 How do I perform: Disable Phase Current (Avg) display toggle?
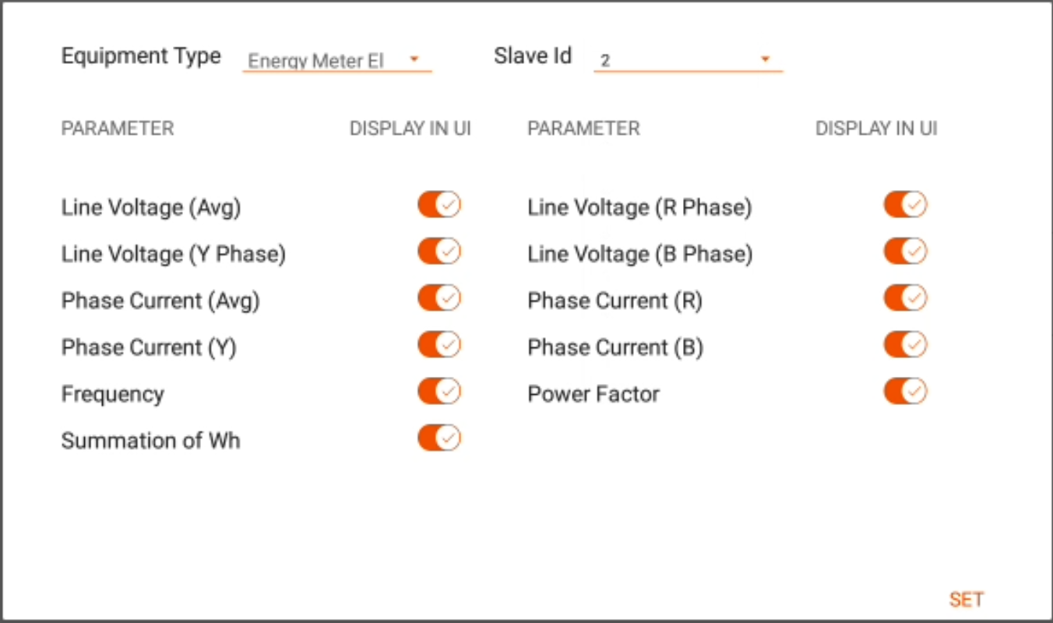[x=439, y=298]
